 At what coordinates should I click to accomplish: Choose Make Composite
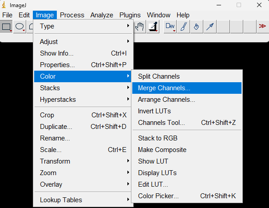click(187, 150)
